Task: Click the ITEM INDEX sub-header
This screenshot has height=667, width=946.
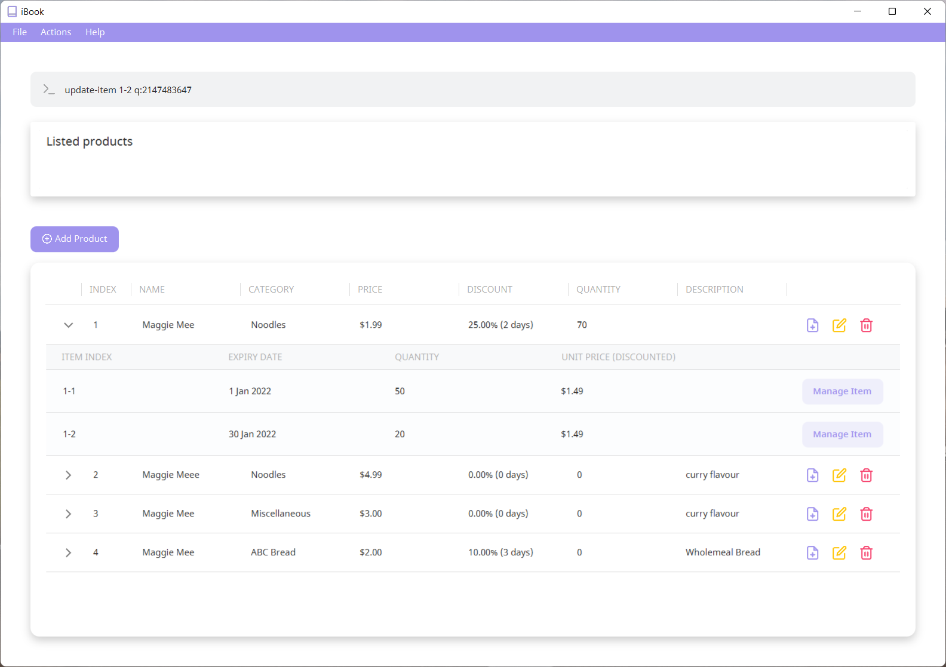Action: click(x=87, y=357)
